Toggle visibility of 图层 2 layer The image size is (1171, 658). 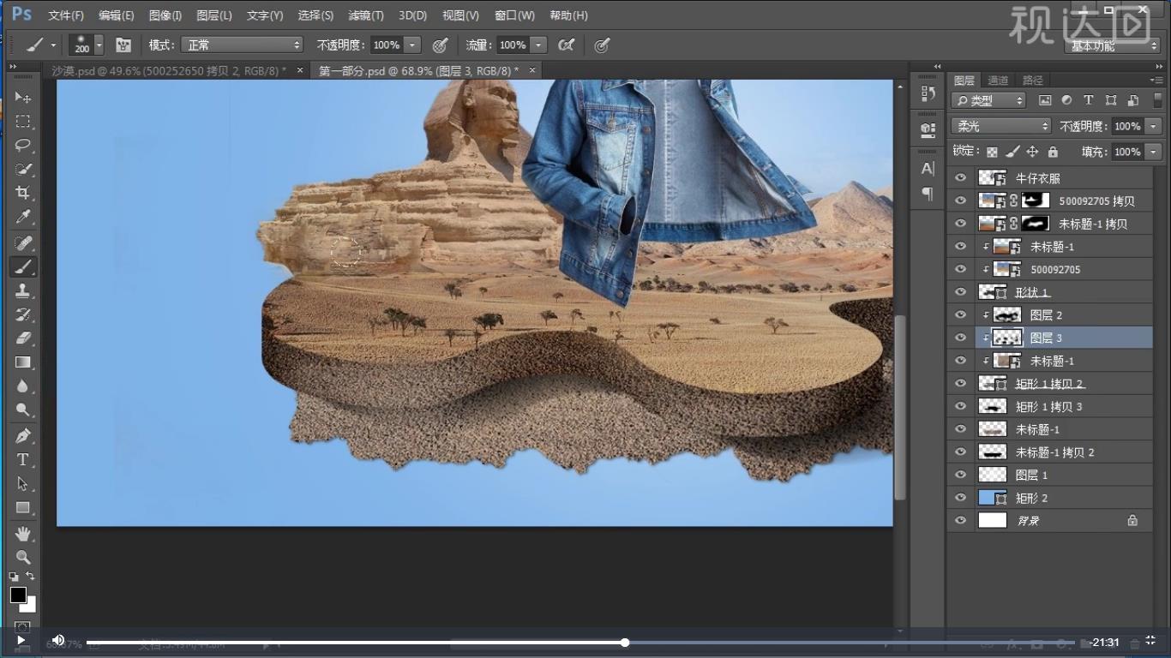[960, 315]
